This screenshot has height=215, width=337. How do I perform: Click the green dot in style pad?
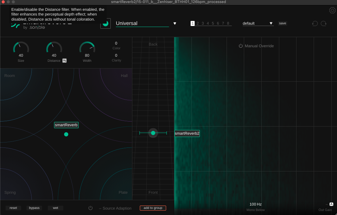pos(66,134)
